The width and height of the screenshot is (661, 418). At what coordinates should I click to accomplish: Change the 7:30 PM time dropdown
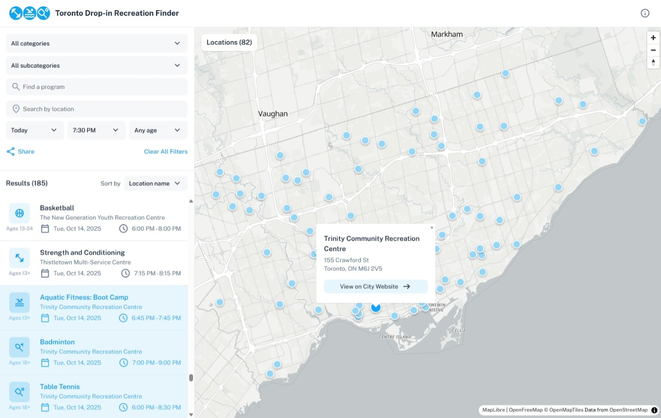click(96, 131)
